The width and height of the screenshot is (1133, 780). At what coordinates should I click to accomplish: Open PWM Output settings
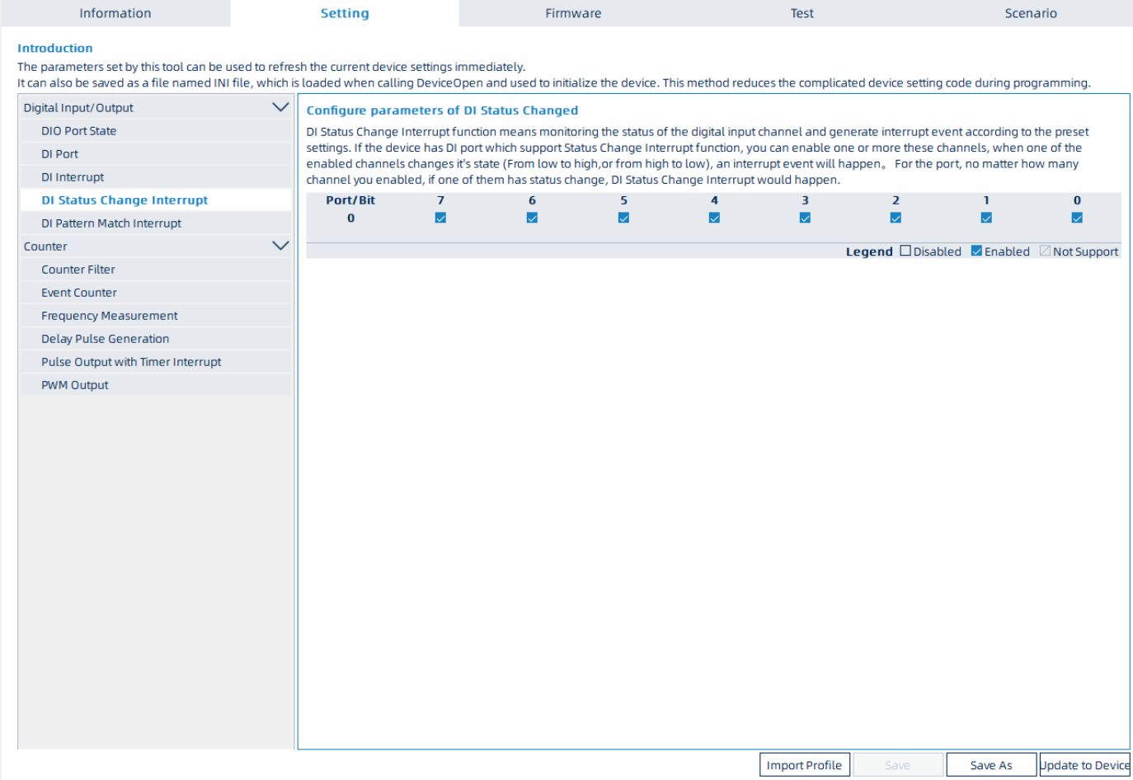tap(75, 385)
